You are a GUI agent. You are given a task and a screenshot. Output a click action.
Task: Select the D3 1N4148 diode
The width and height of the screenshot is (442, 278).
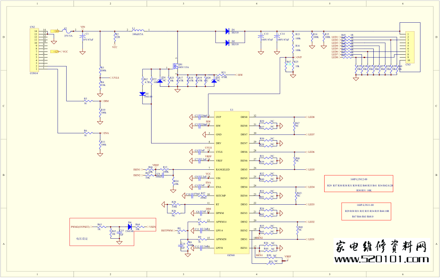pyautogui.click(x=143, y=94)
